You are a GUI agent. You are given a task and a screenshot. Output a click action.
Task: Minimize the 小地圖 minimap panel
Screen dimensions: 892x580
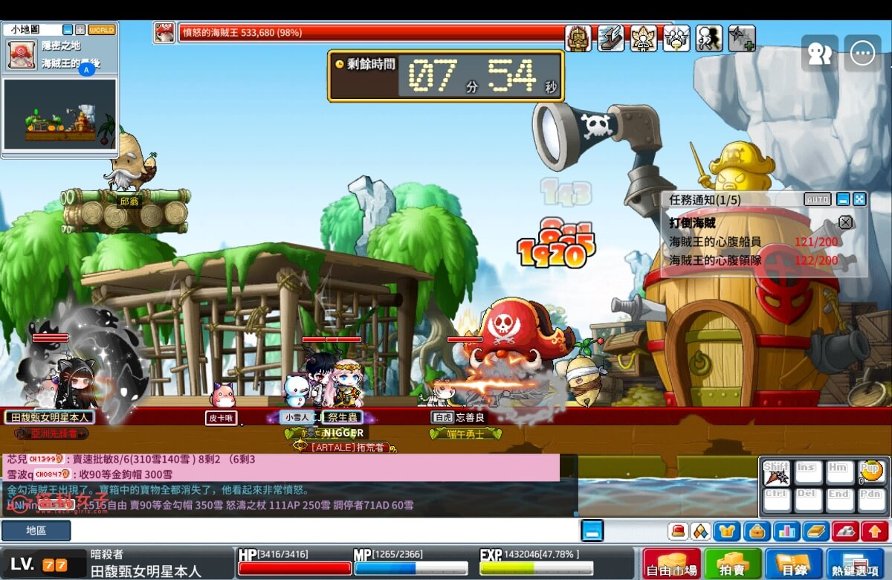[x=68, y=30]
